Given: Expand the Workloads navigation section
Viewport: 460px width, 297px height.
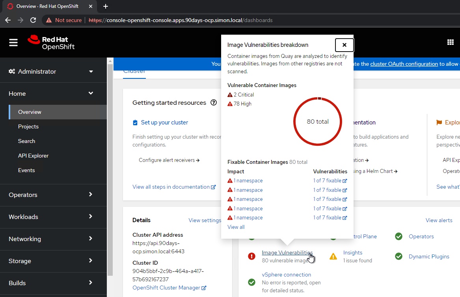Looking at the screenshot, I should (x=53, y=217).
